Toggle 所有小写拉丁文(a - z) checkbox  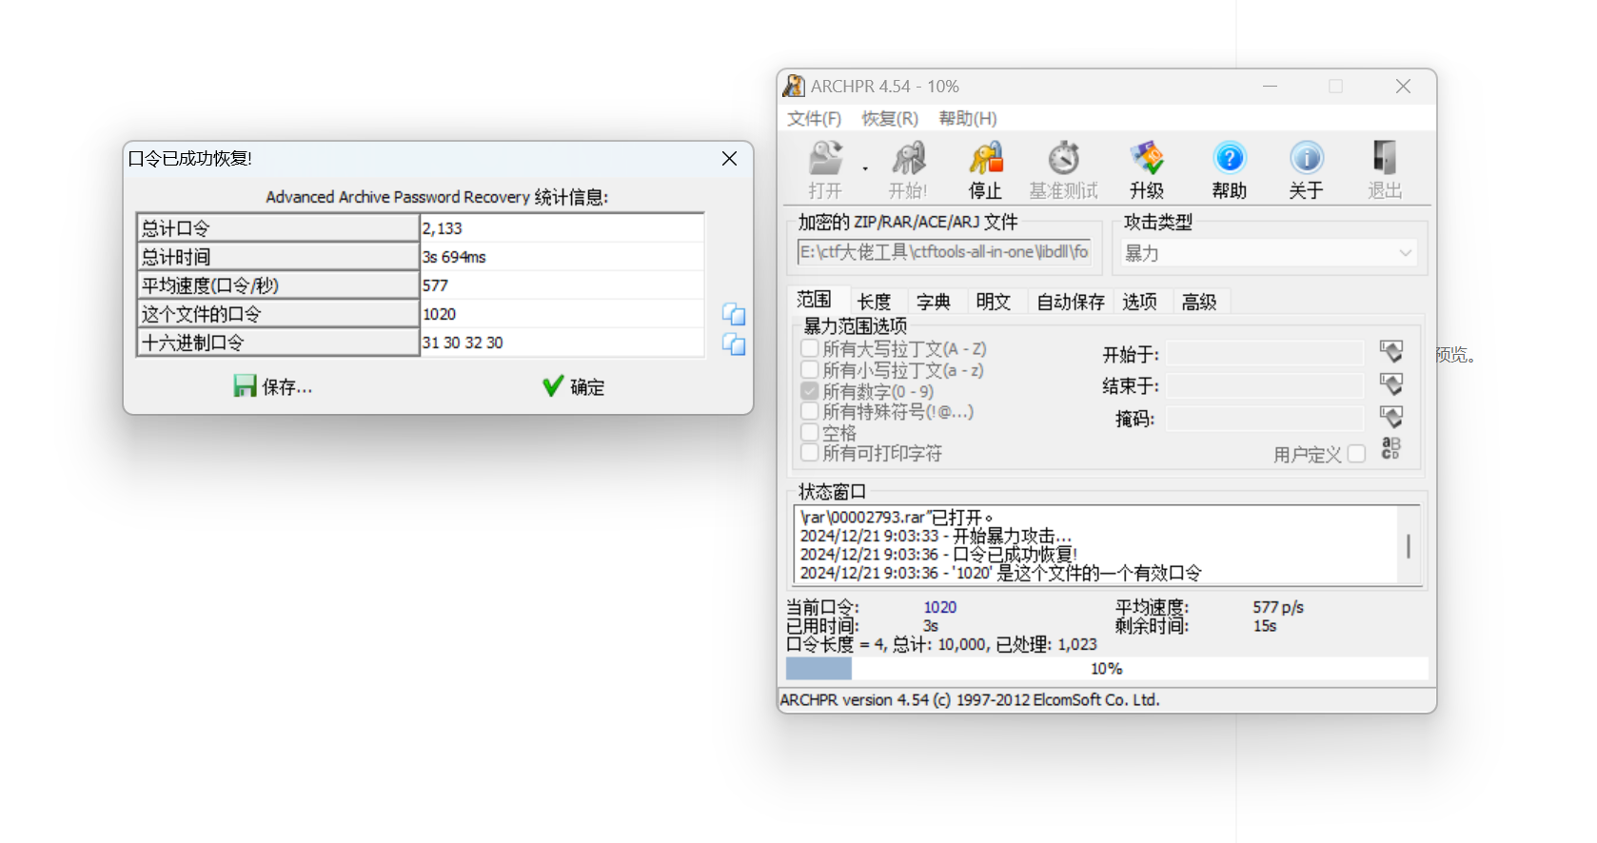tap(810, 369)
